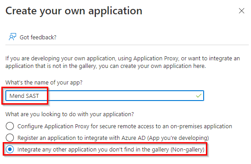Click the Azure AD text in the register option
Viewport: 251px width, 164px height.
[x=134, y=138]
